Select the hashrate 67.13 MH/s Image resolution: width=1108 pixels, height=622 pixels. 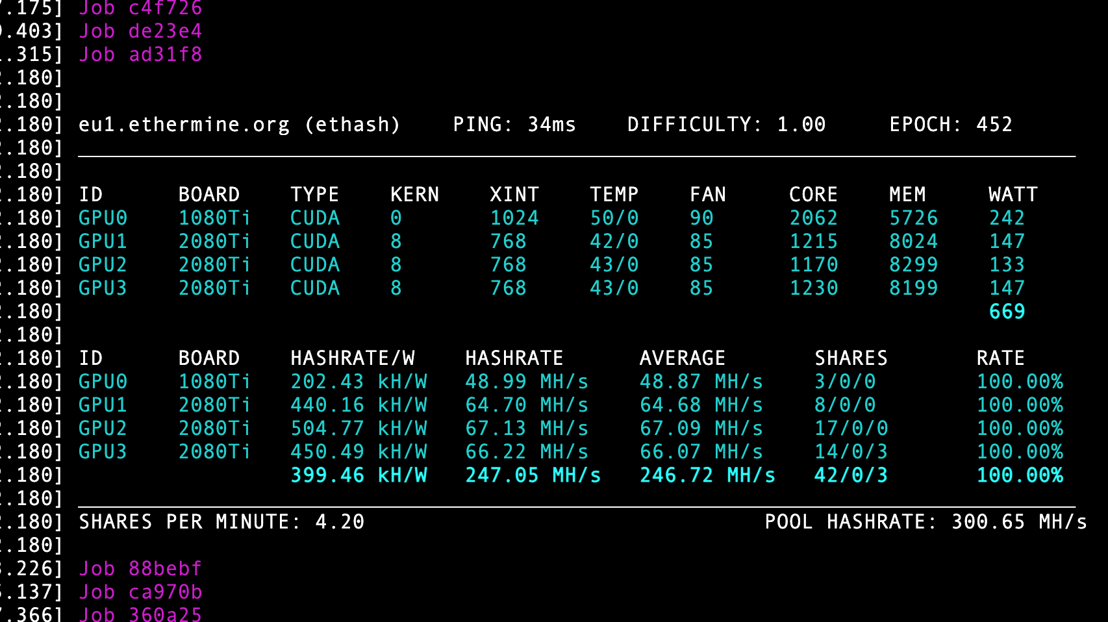pyautogui.click(x=527, y=429)
